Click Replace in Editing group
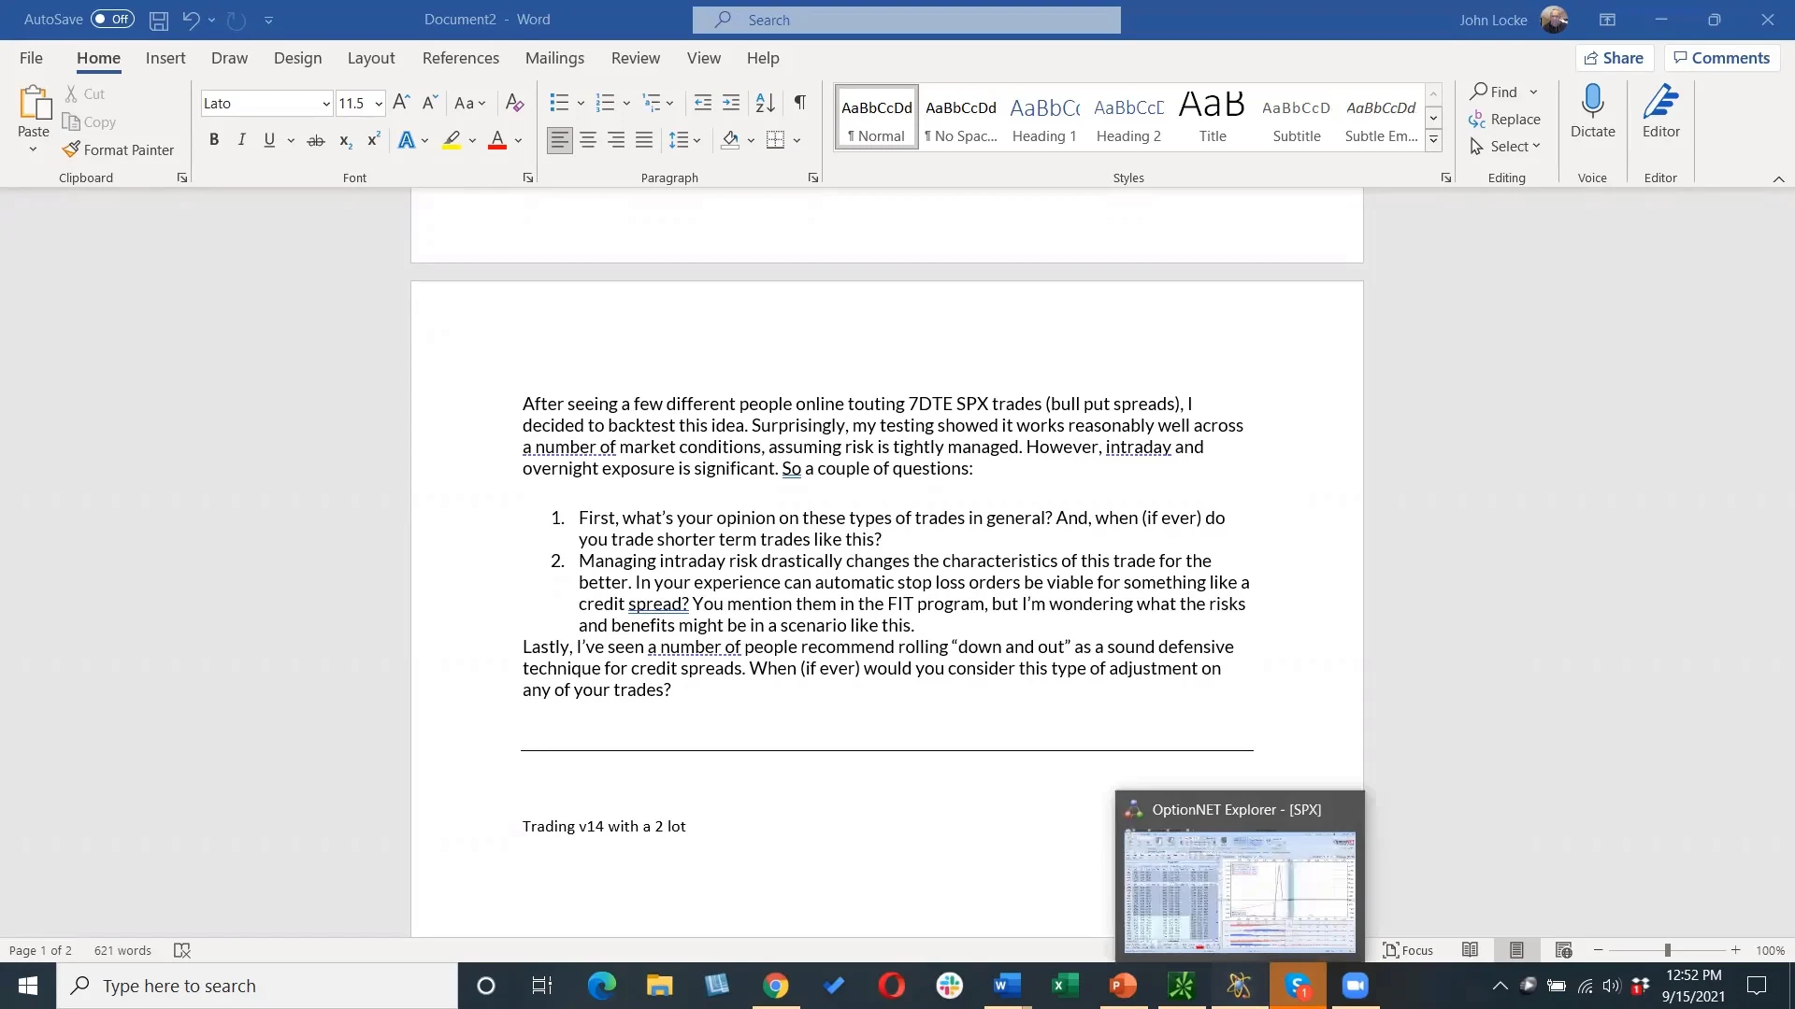 click(1505, 120)
